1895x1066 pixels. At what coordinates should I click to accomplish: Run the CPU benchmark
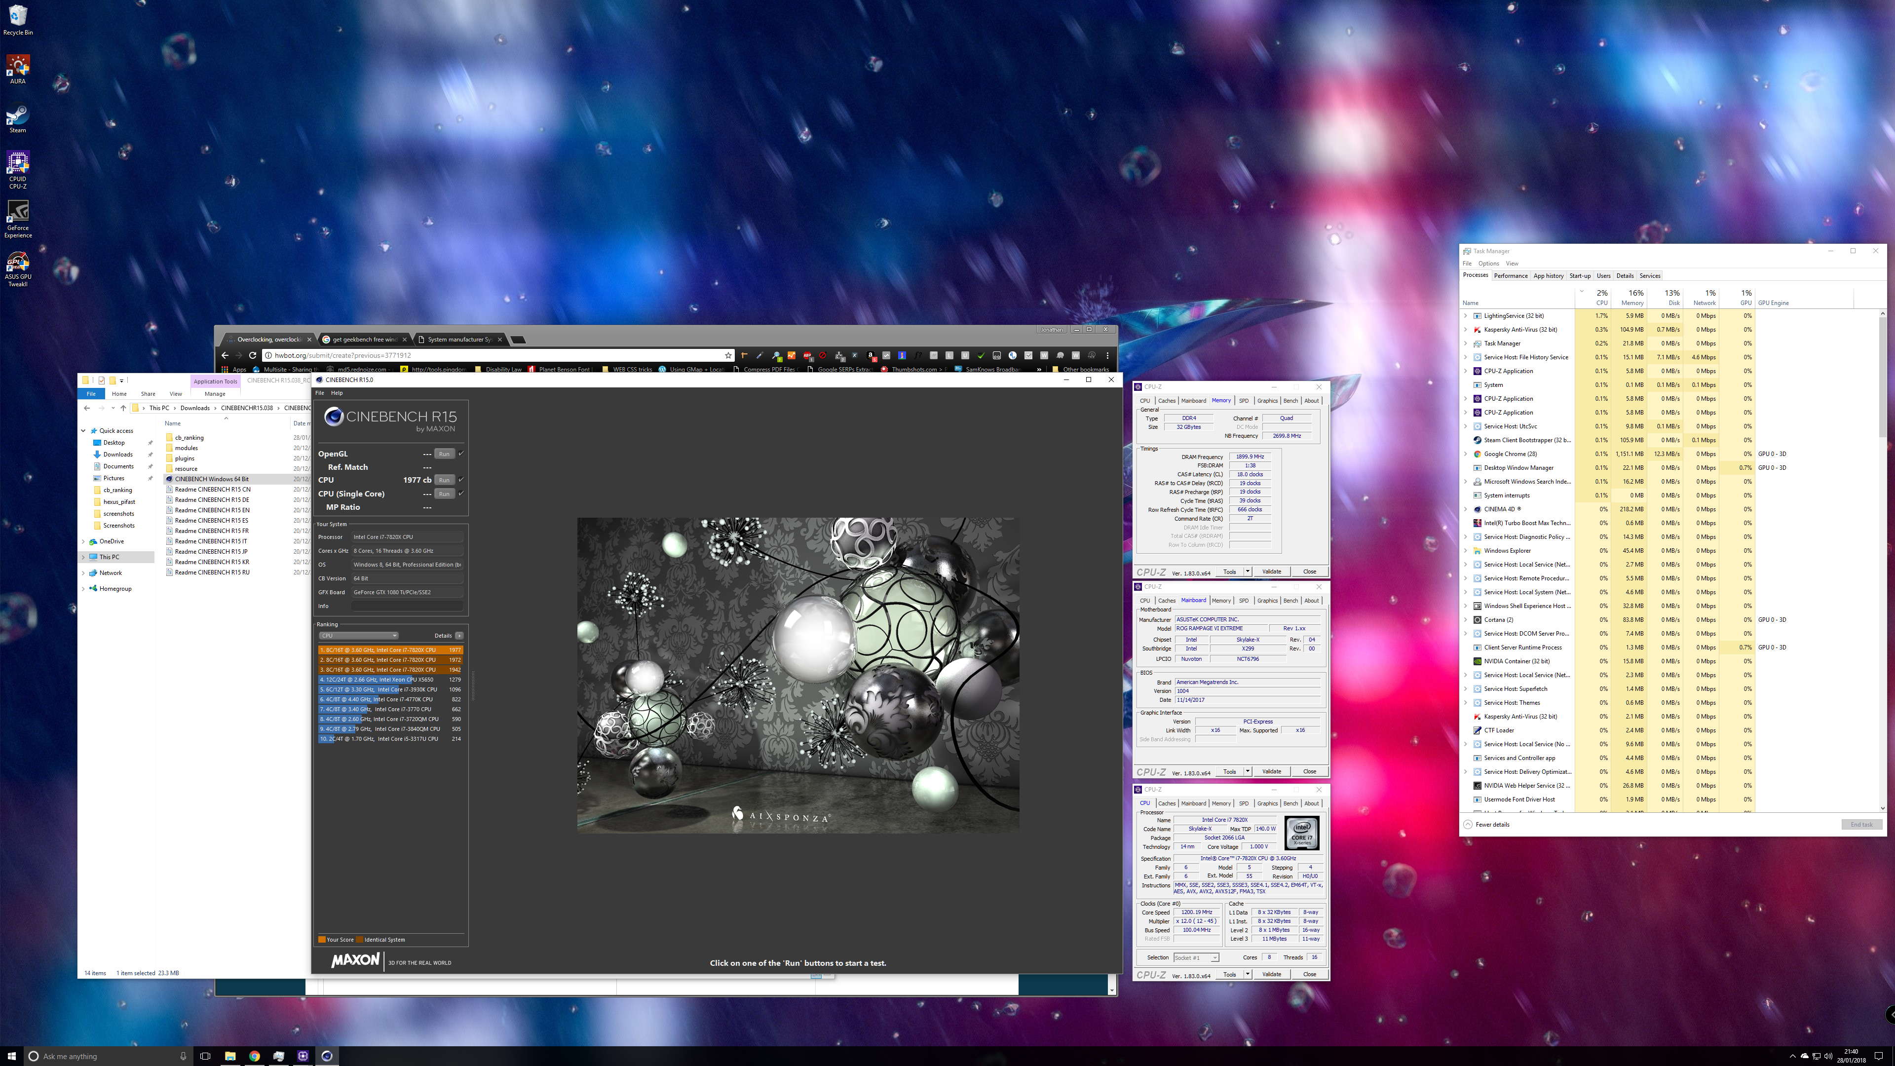point(444,480)
